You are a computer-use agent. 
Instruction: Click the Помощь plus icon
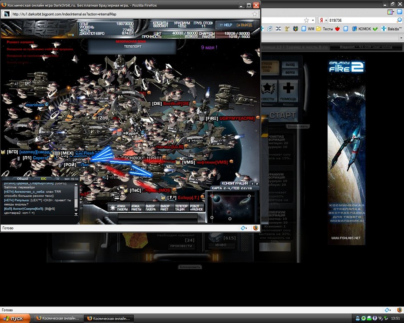288,88
